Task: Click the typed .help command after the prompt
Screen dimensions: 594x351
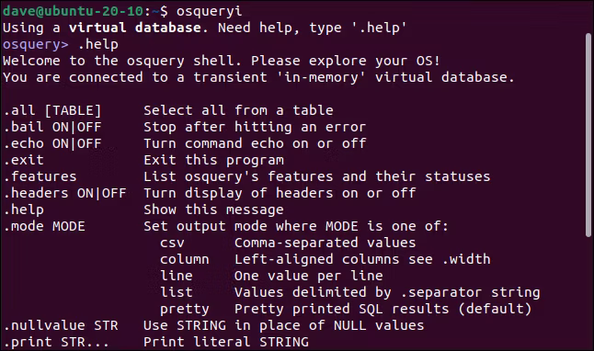Action: pyautogui.click(x=98, y=44)
